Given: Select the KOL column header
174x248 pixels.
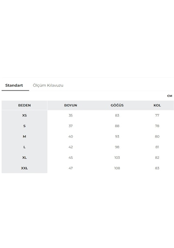Looking at the screenshot, I should pos(157,105).
